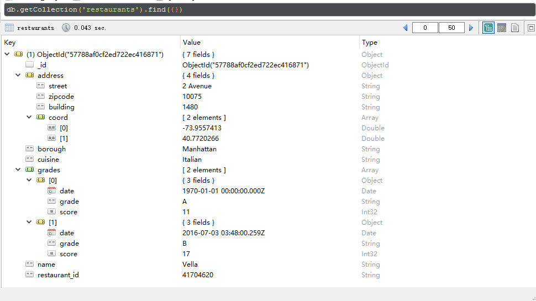
Task: Click the string icon beside borough
Action: tap(30, 149)
